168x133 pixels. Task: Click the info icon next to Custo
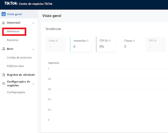(57, 40)
